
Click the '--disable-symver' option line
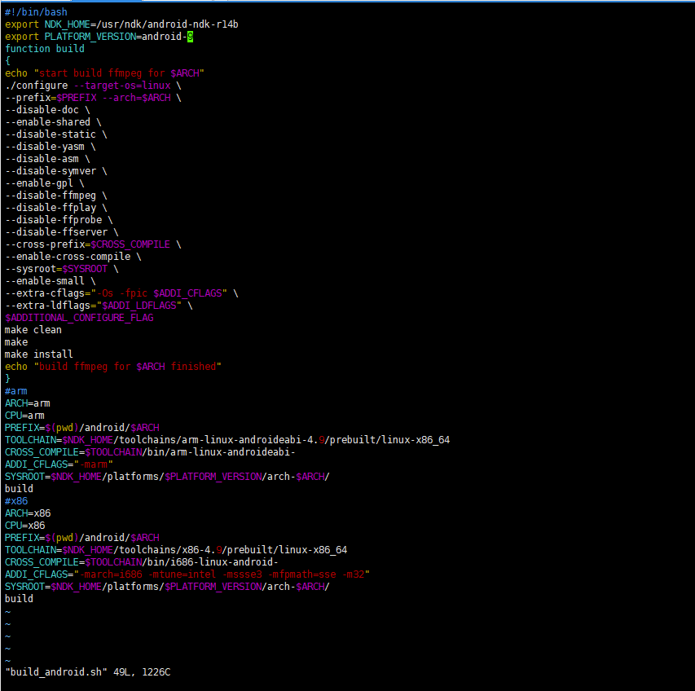[56, 171]
